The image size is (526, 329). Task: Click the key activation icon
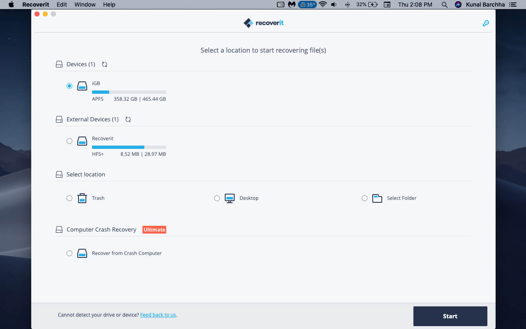[x=486, y=23]
